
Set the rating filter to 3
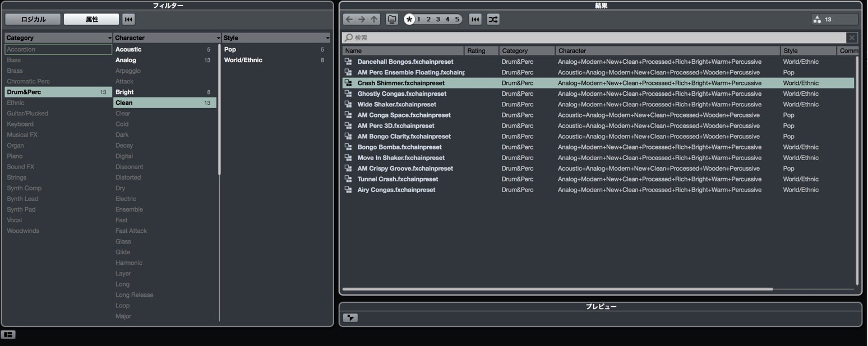pos(438,20)
